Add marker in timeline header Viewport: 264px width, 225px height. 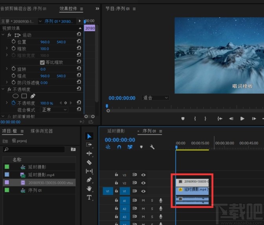pos(141,147)
